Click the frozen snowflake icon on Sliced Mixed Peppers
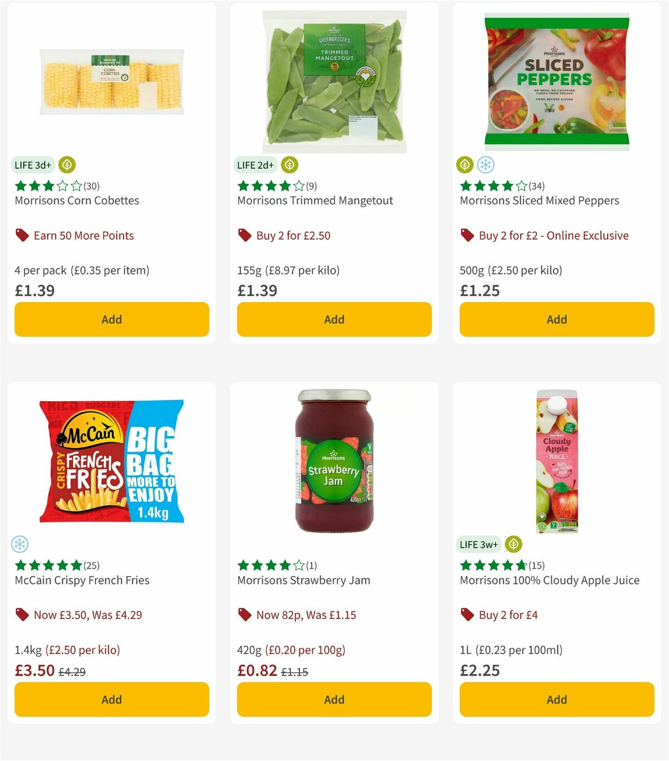Viewport: 669px width, 761px height. click(485, 165)
